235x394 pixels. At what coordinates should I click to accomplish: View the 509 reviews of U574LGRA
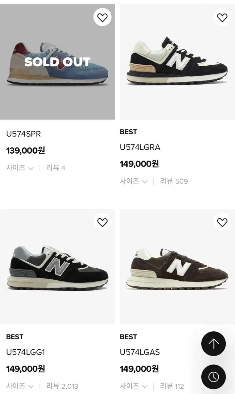pyautogui.click(x=174, y=181)
